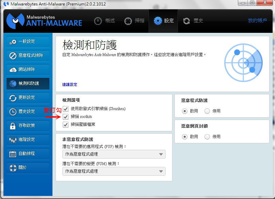Open 存取政策 in the sidebar
This screenshot has height=199, width=275.
click(28, 125)
